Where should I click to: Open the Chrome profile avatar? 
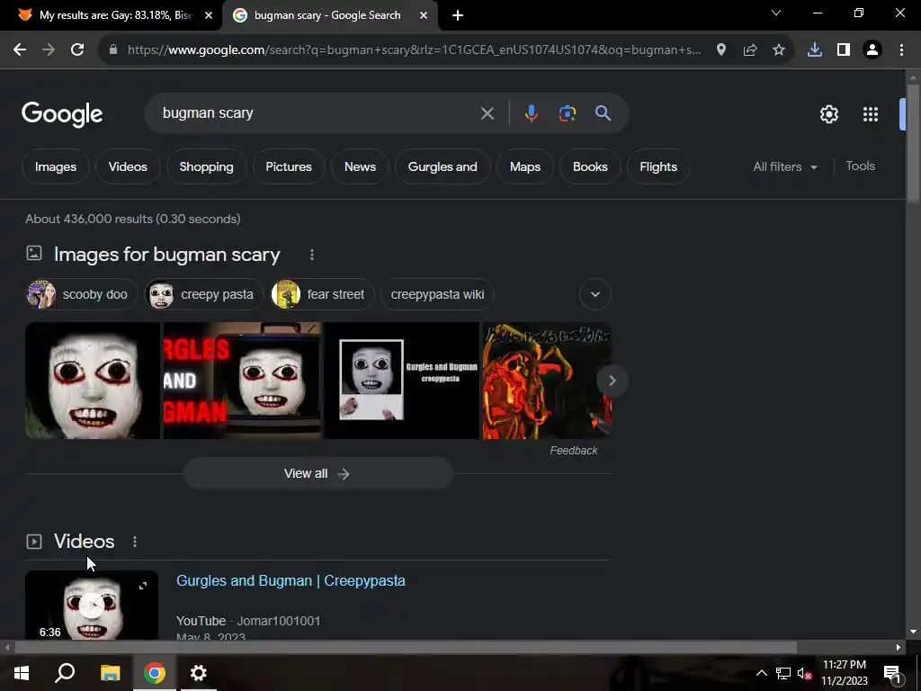(872, 50)
